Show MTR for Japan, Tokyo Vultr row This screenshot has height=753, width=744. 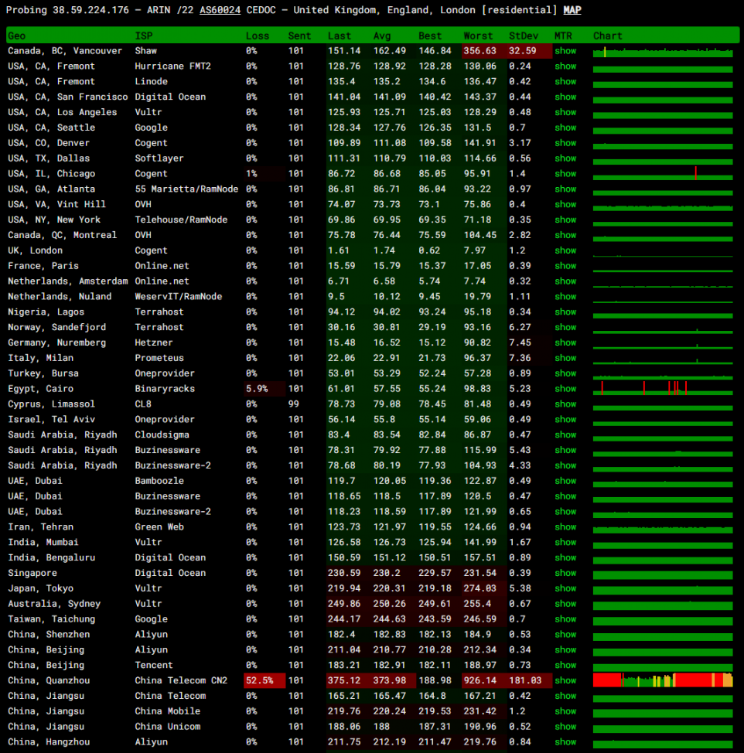[565, 589]
